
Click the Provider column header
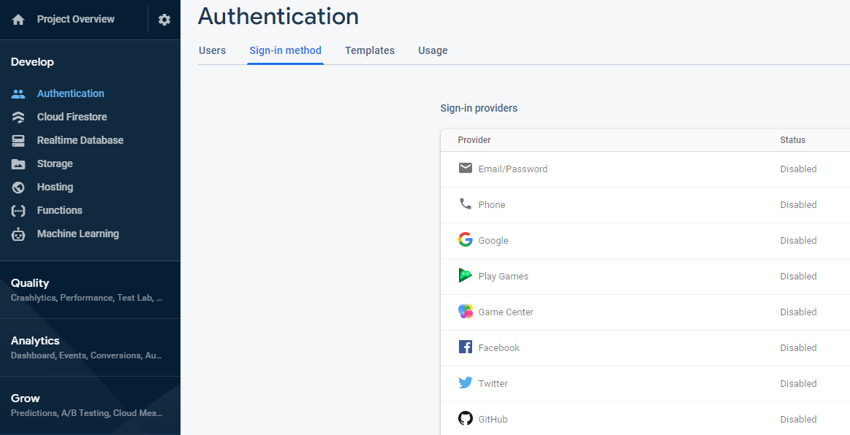474,139
